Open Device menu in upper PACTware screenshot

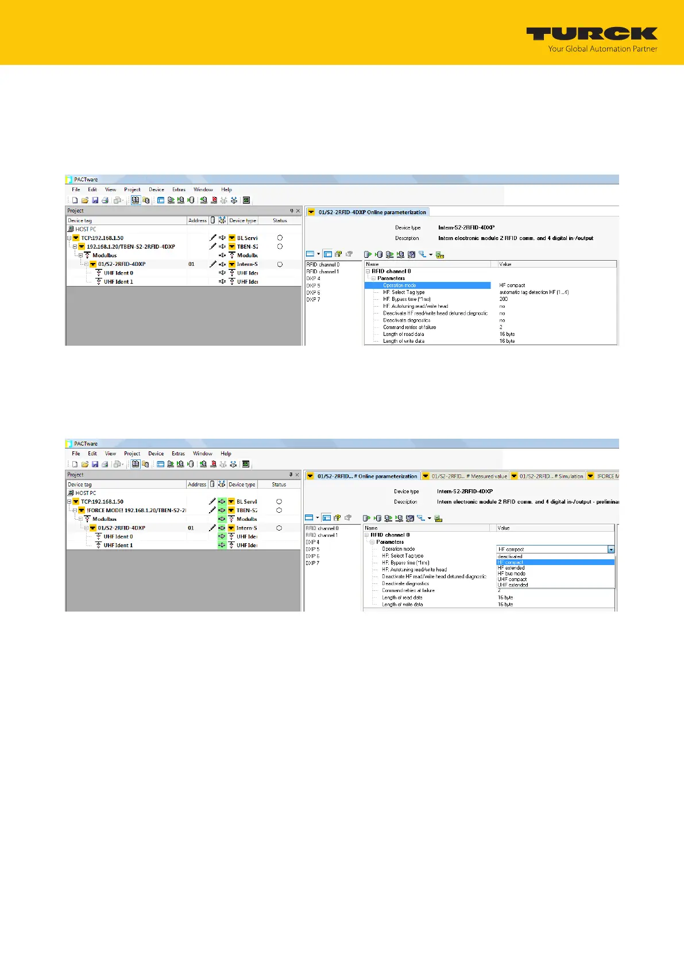pyautogui.click(x=156, y=189)
